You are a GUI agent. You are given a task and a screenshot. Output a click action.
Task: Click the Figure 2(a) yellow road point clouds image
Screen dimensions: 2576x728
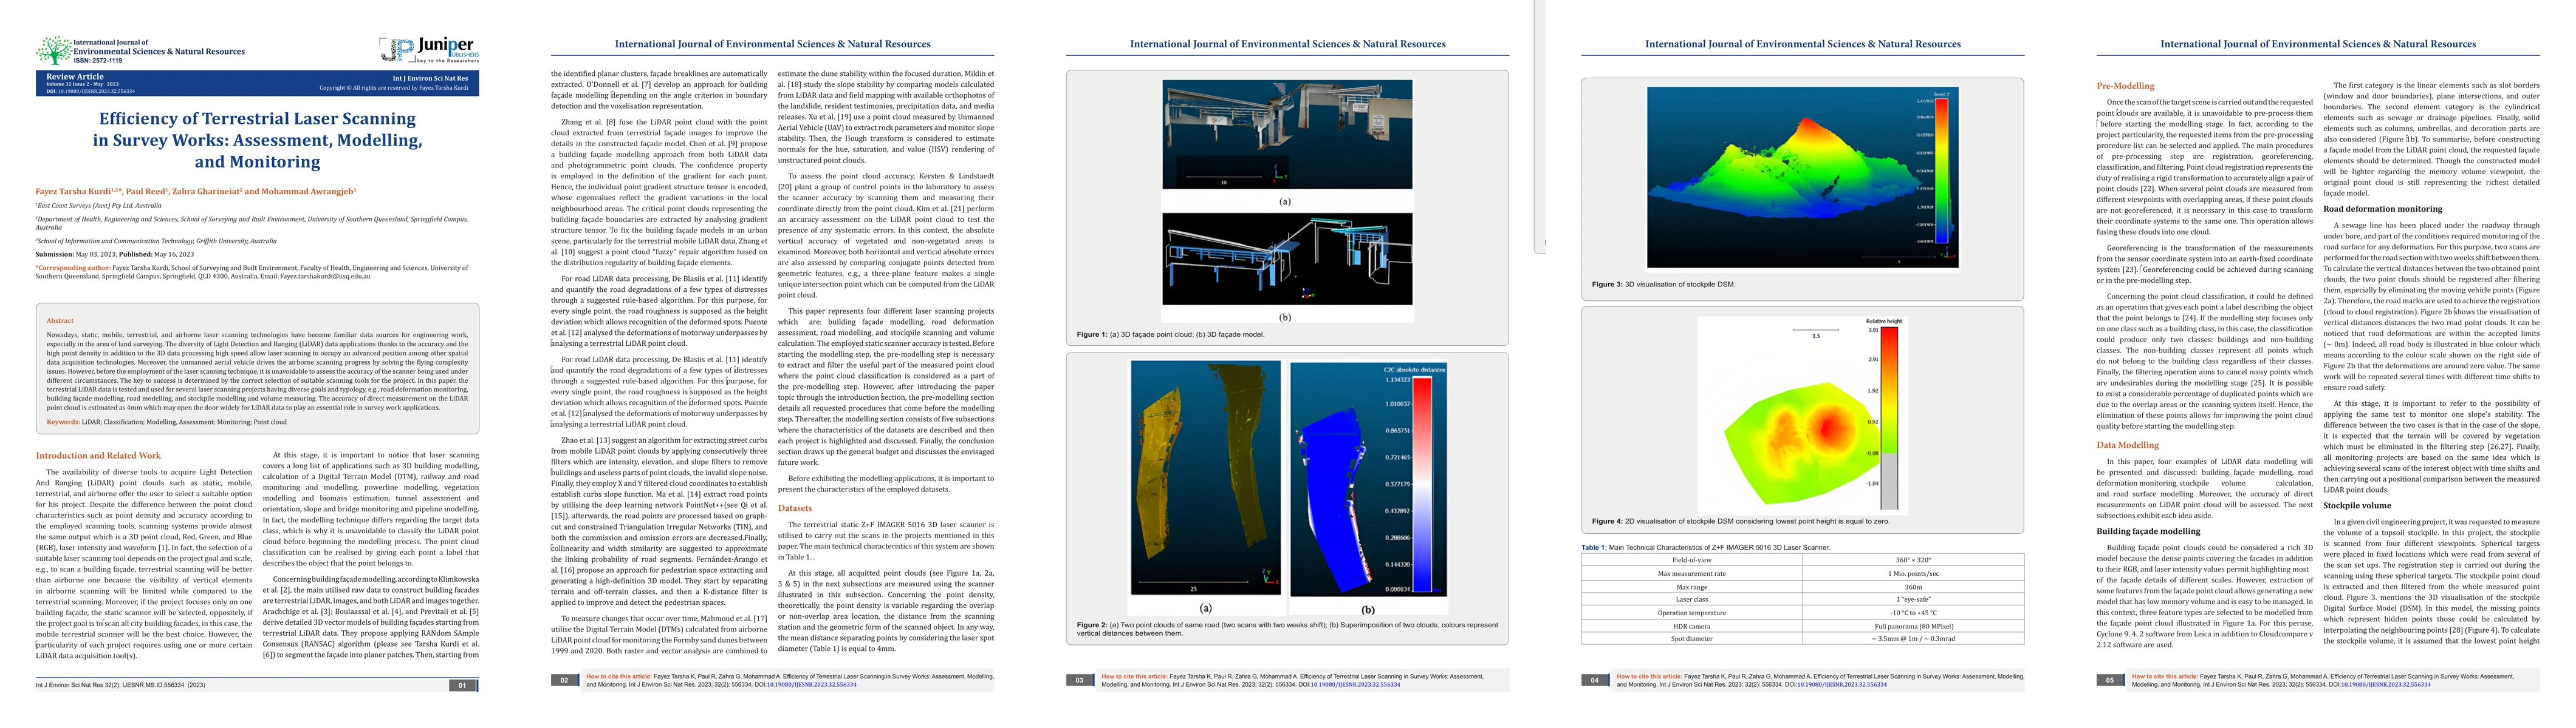pos(1205,477)
